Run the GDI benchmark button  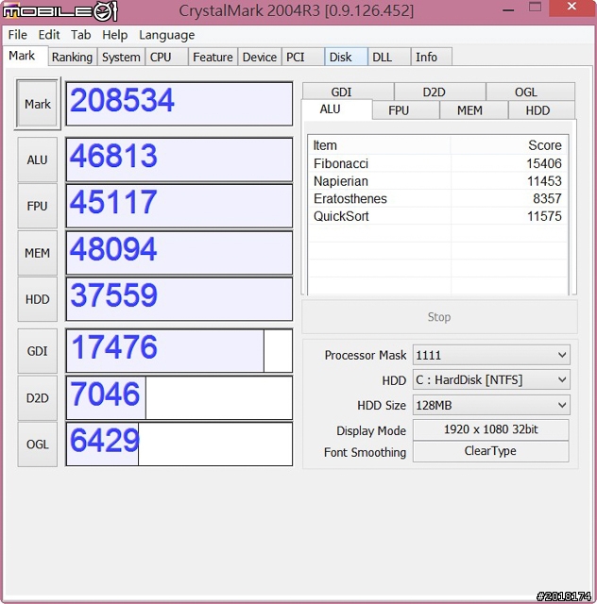point(38,351)
